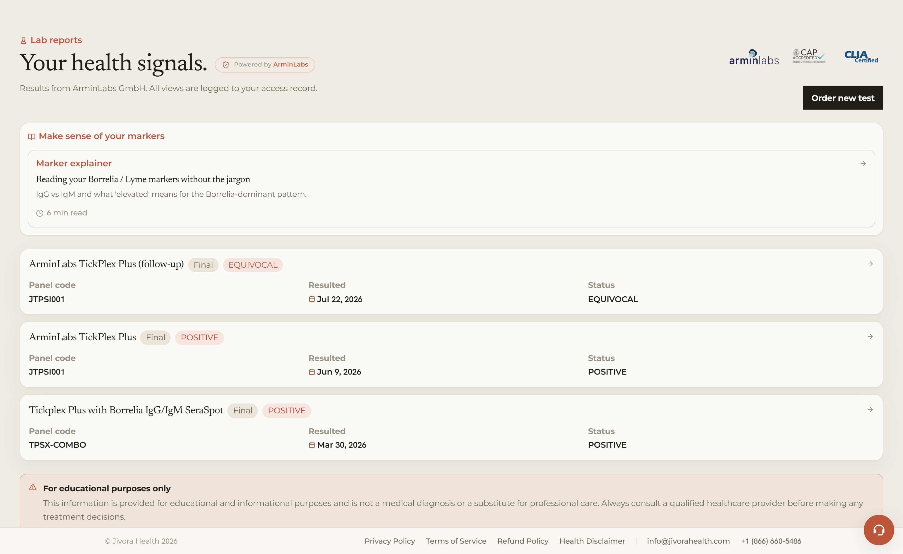Click the Lab reports flask icon

[23, 40]
